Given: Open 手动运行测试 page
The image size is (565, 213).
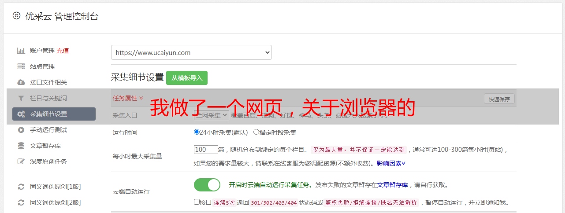Looking at the screenshot, I should [48, 130].
